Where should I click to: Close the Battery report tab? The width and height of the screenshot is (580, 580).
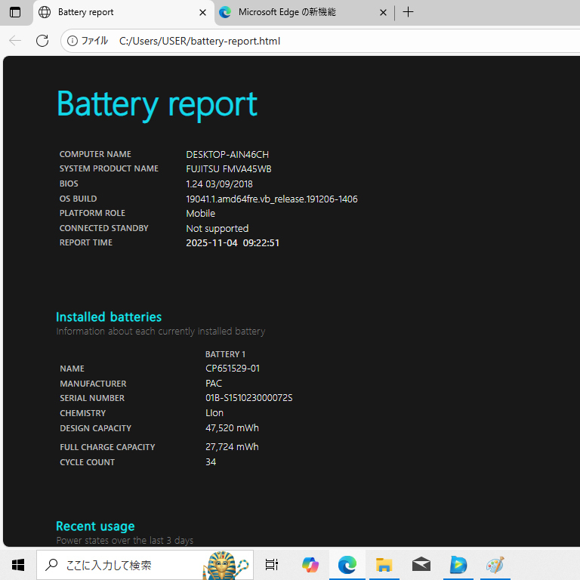202,12
